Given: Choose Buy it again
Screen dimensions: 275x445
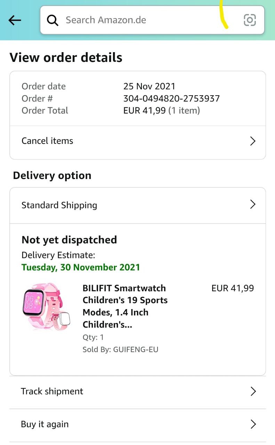Looking at the screenshot, I should [45, 424].
